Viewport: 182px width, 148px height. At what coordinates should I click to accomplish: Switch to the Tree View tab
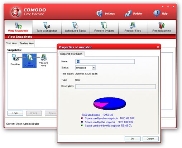point(11,43)
